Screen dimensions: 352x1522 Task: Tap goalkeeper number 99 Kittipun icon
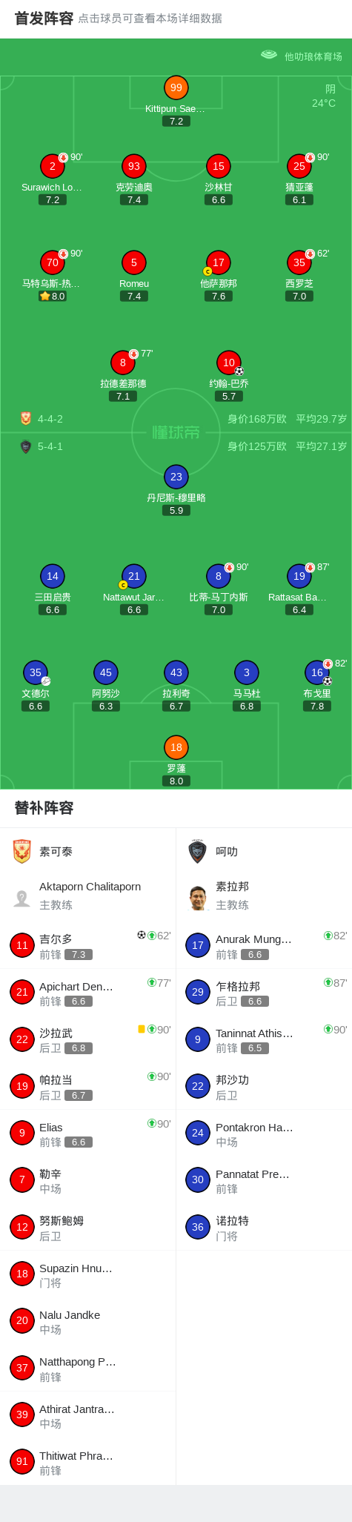coord(176,87)
